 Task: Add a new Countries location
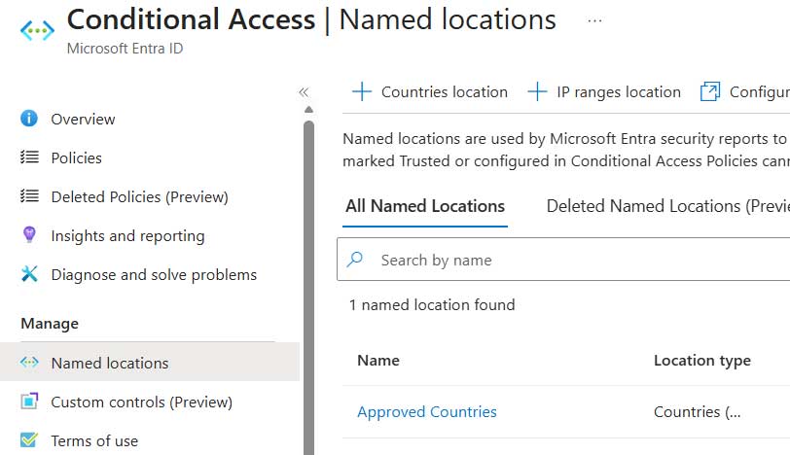tap(430, 91)
